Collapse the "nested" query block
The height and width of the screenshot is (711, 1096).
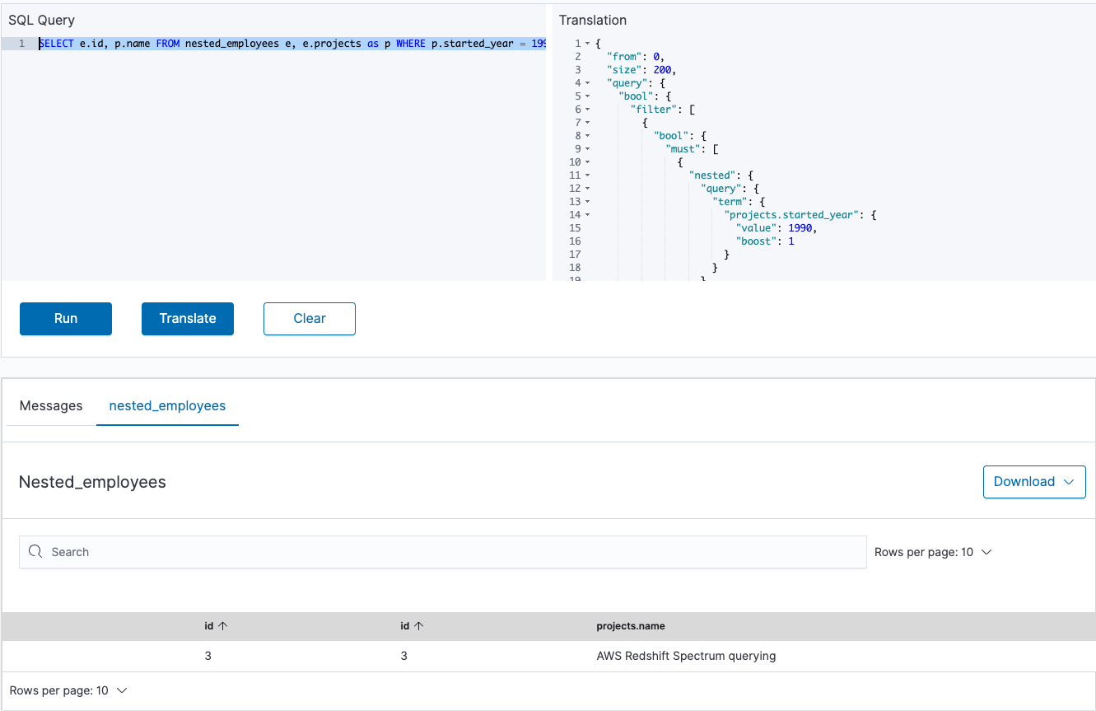pyautogui.click(x=588, y=175)
